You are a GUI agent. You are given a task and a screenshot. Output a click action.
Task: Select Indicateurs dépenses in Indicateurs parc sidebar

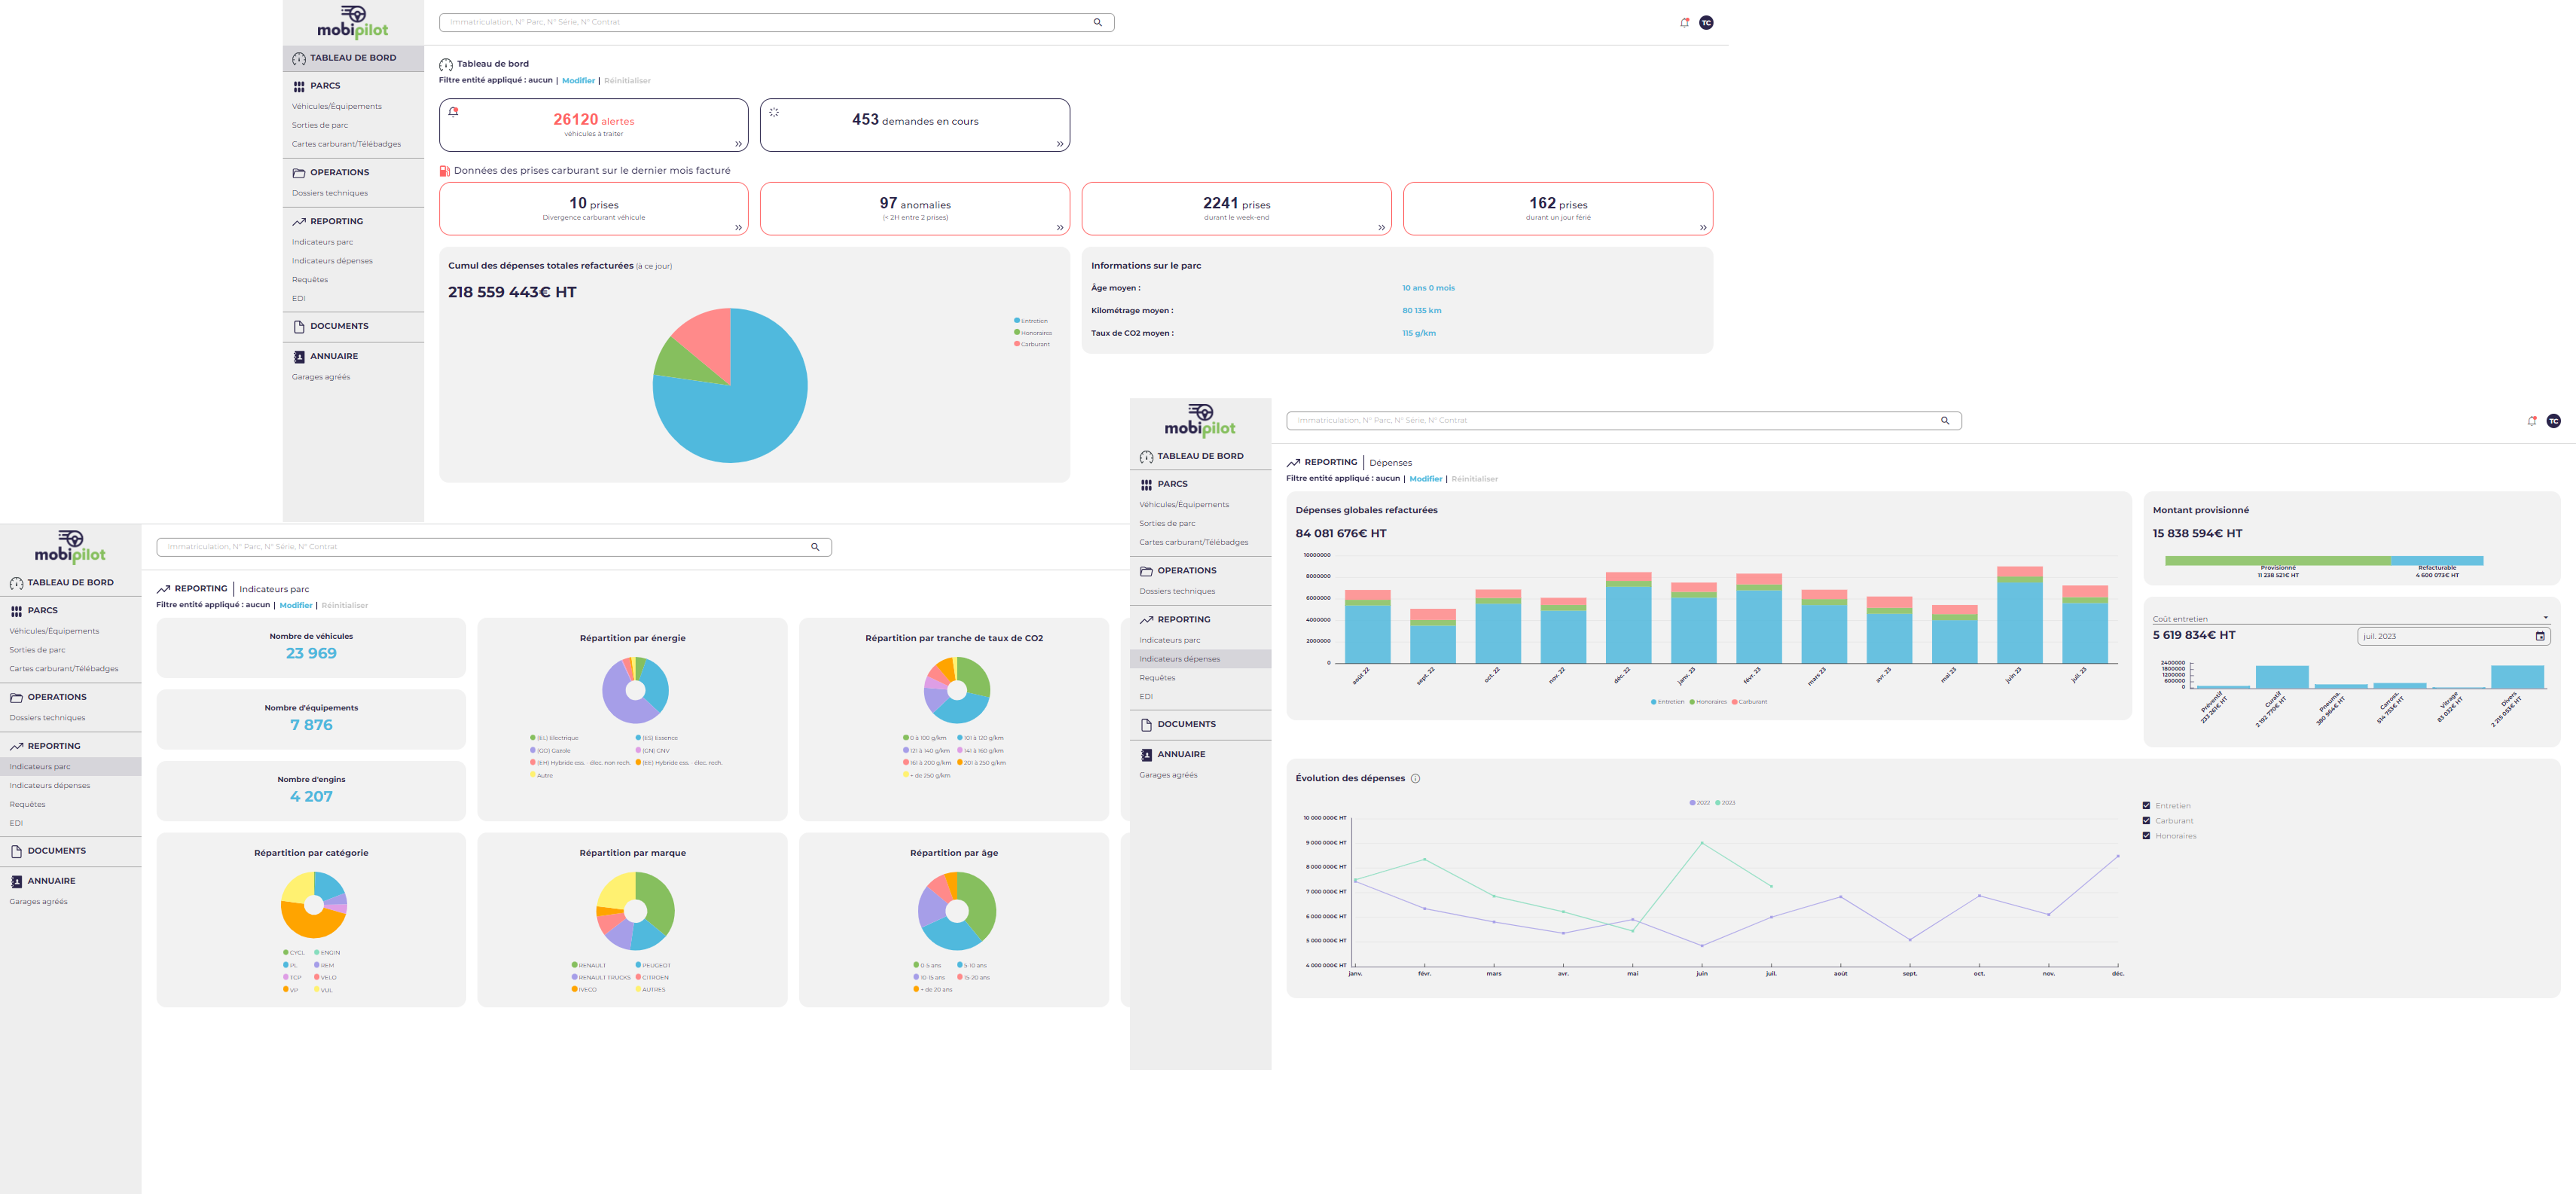(50, 785)
